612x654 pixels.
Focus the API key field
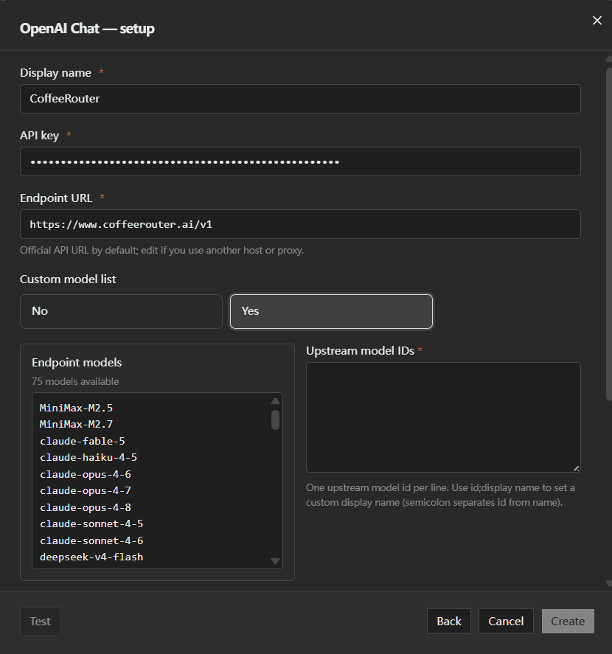tap(300, 161)
